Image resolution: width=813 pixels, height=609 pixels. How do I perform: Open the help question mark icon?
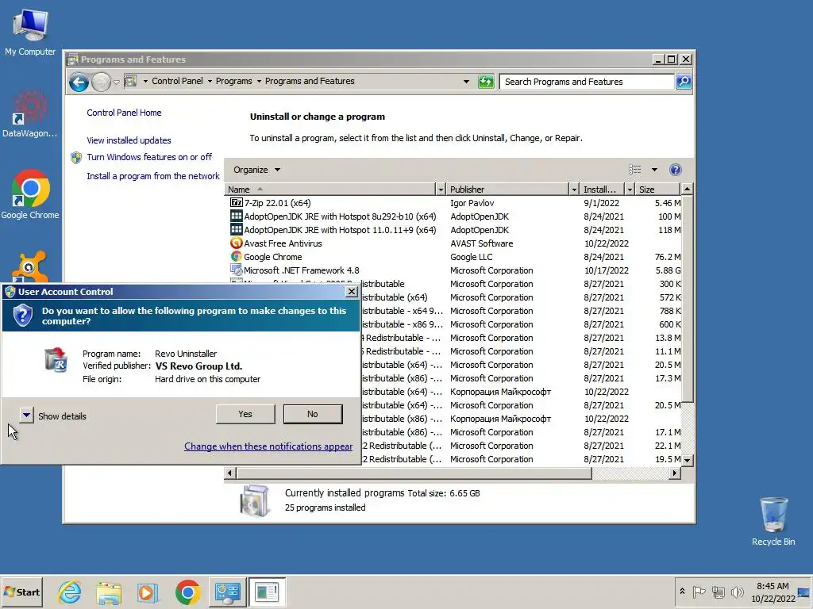coord(675,170)
